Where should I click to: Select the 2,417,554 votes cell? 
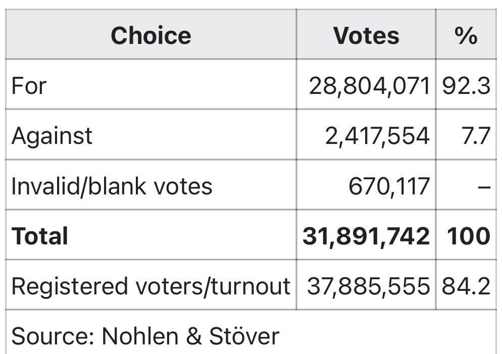click(377, 135)
